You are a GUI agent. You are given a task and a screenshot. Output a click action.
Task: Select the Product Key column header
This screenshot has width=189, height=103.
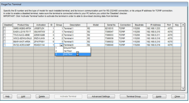23,25
